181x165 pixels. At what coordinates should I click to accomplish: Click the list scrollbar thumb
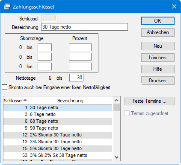116,107
